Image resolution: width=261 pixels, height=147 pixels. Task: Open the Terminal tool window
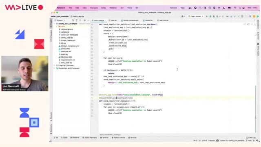[x=104, y=138]
